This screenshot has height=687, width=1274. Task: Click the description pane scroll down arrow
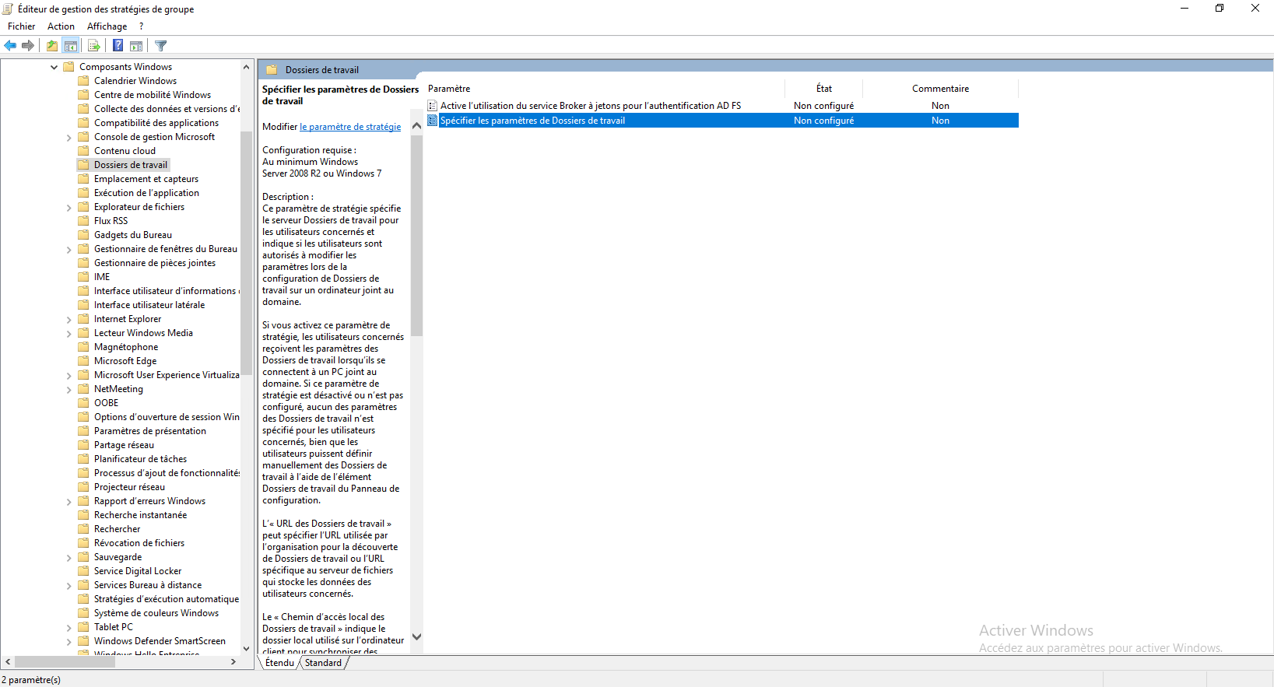point(416,636)
